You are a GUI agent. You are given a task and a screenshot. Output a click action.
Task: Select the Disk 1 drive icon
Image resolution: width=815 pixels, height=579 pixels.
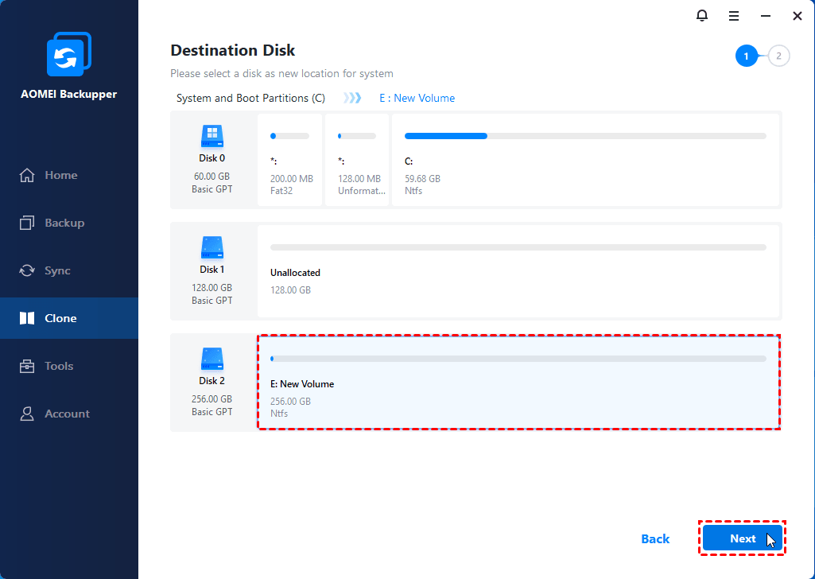[212, 247]
